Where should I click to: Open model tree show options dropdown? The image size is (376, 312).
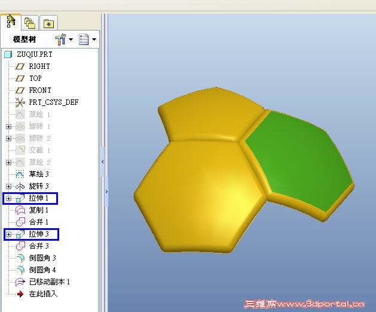(x=94, y=40)
